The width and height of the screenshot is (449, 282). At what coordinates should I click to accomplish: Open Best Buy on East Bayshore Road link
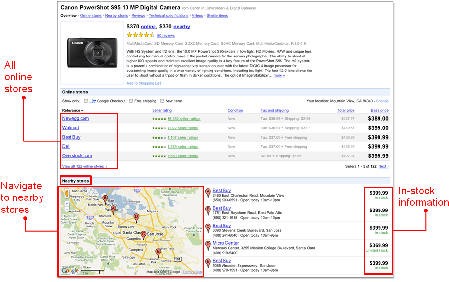(222, 208)
